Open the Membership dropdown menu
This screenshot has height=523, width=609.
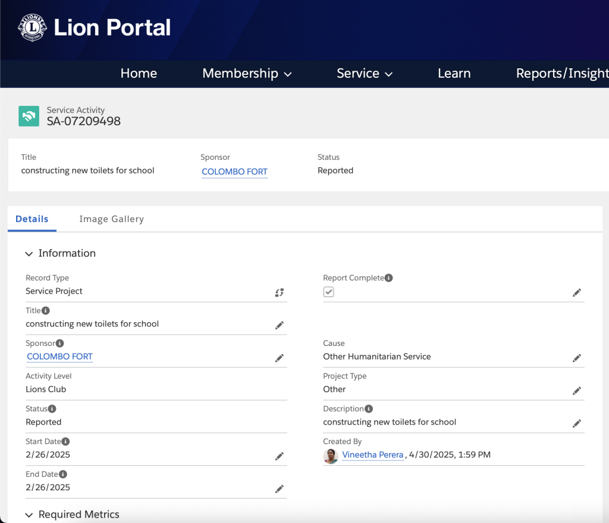tap(247, 73)
